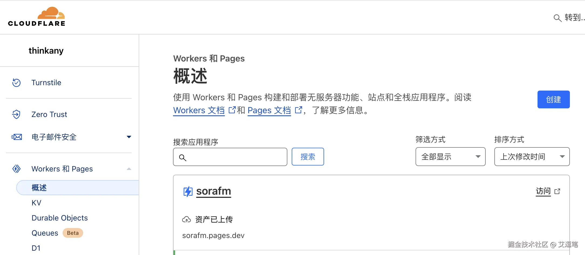This screenshot has width=585, height=255.
Task: Click external link icon after Pages 文档
Action: click(x=298, y=110)
